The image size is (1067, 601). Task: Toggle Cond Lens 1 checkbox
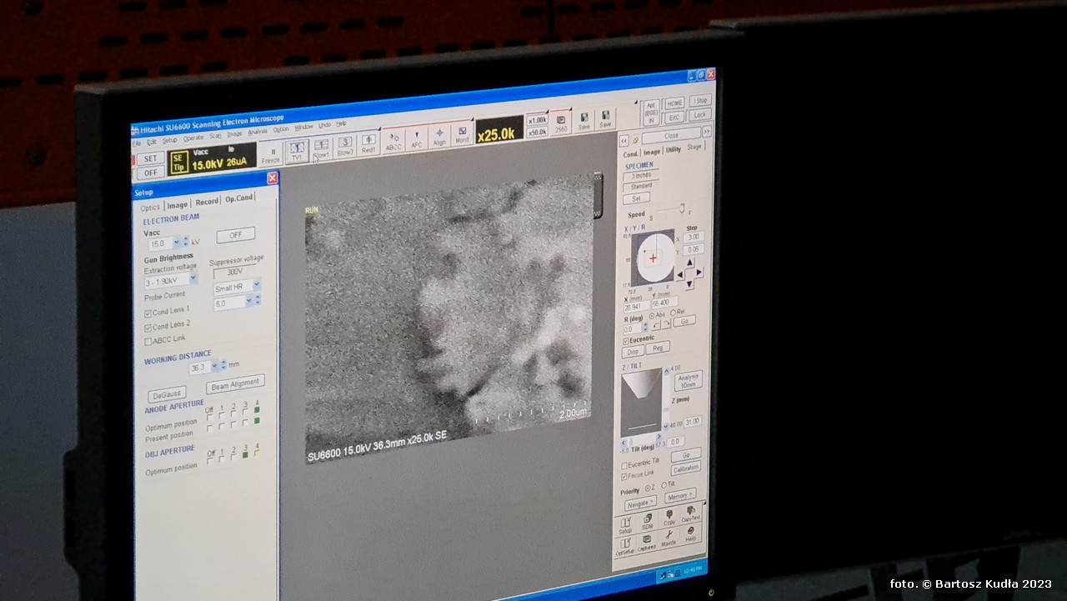point(148,313)
